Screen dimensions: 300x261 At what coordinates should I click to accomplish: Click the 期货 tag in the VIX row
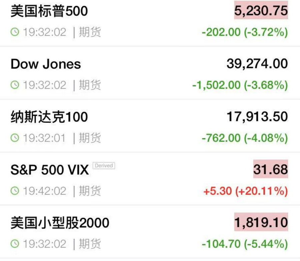(x=89, y=191)
